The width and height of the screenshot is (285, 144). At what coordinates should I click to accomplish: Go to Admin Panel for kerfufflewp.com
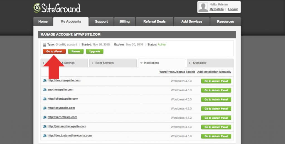(216, 118)
